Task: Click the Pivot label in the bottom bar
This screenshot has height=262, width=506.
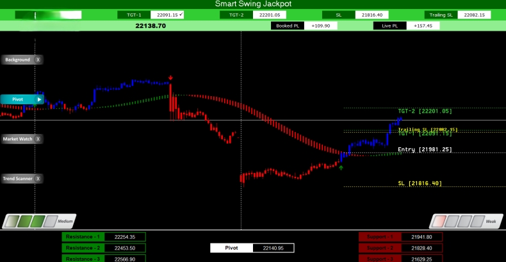Action: click(231, 247)
